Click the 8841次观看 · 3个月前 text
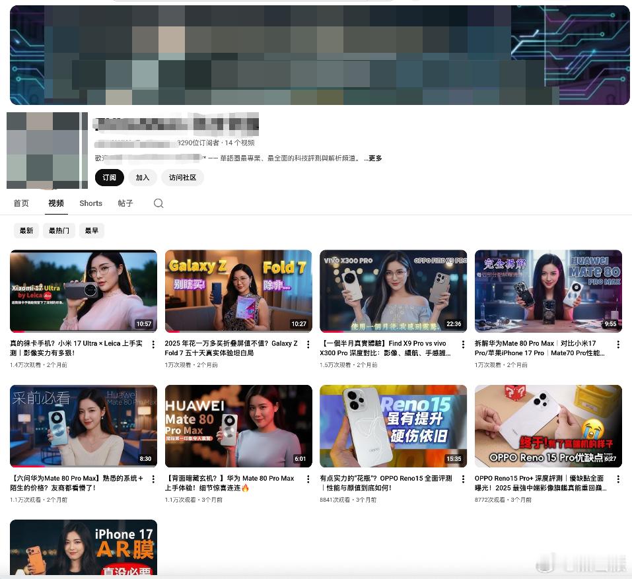This screenshot has width=632, height=579. click(348, 500)
